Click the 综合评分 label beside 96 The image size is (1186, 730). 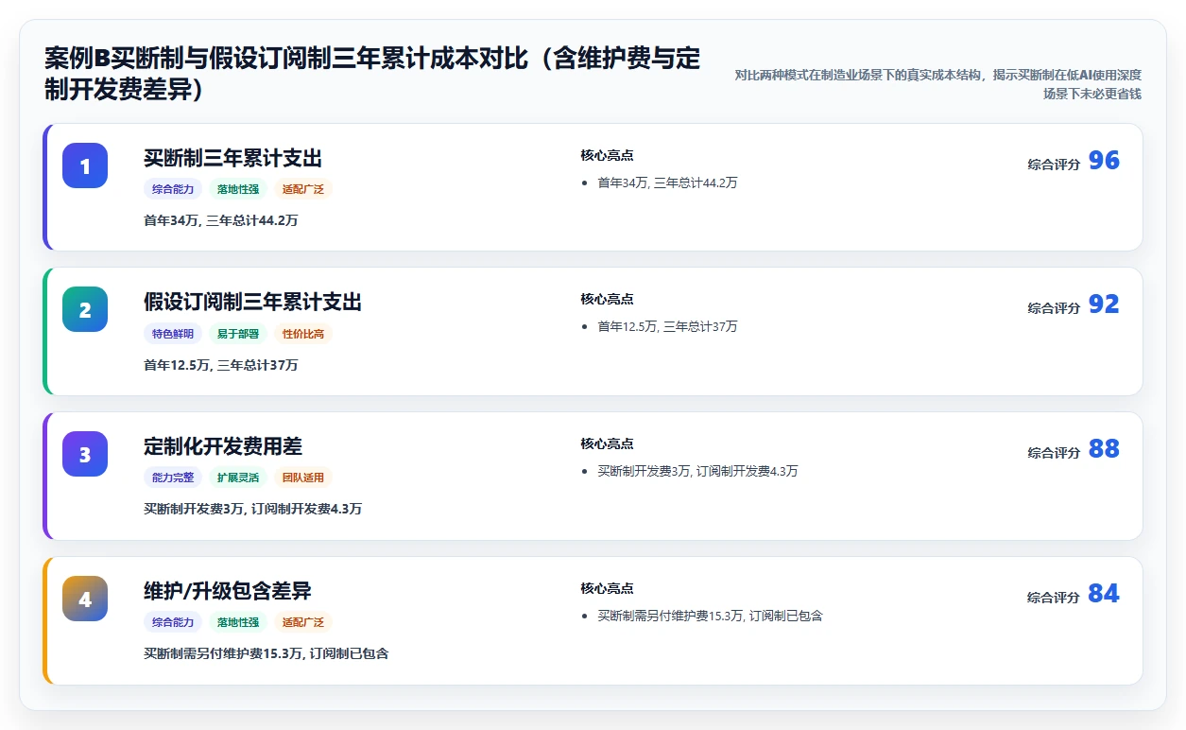coord(1054,165)
